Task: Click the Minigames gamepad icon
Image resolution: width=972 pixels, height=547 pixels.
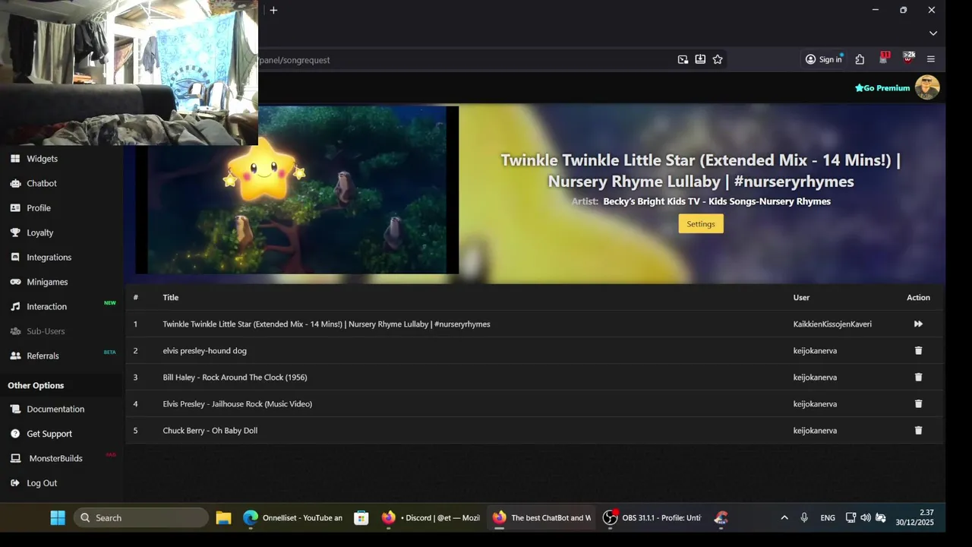Action: pyautogui.click(x=15, y=282)
